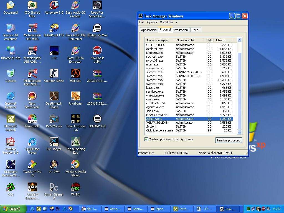Open Risorse di rete icon
Viewport: 284px width, 213px height.
coord(11,53)
